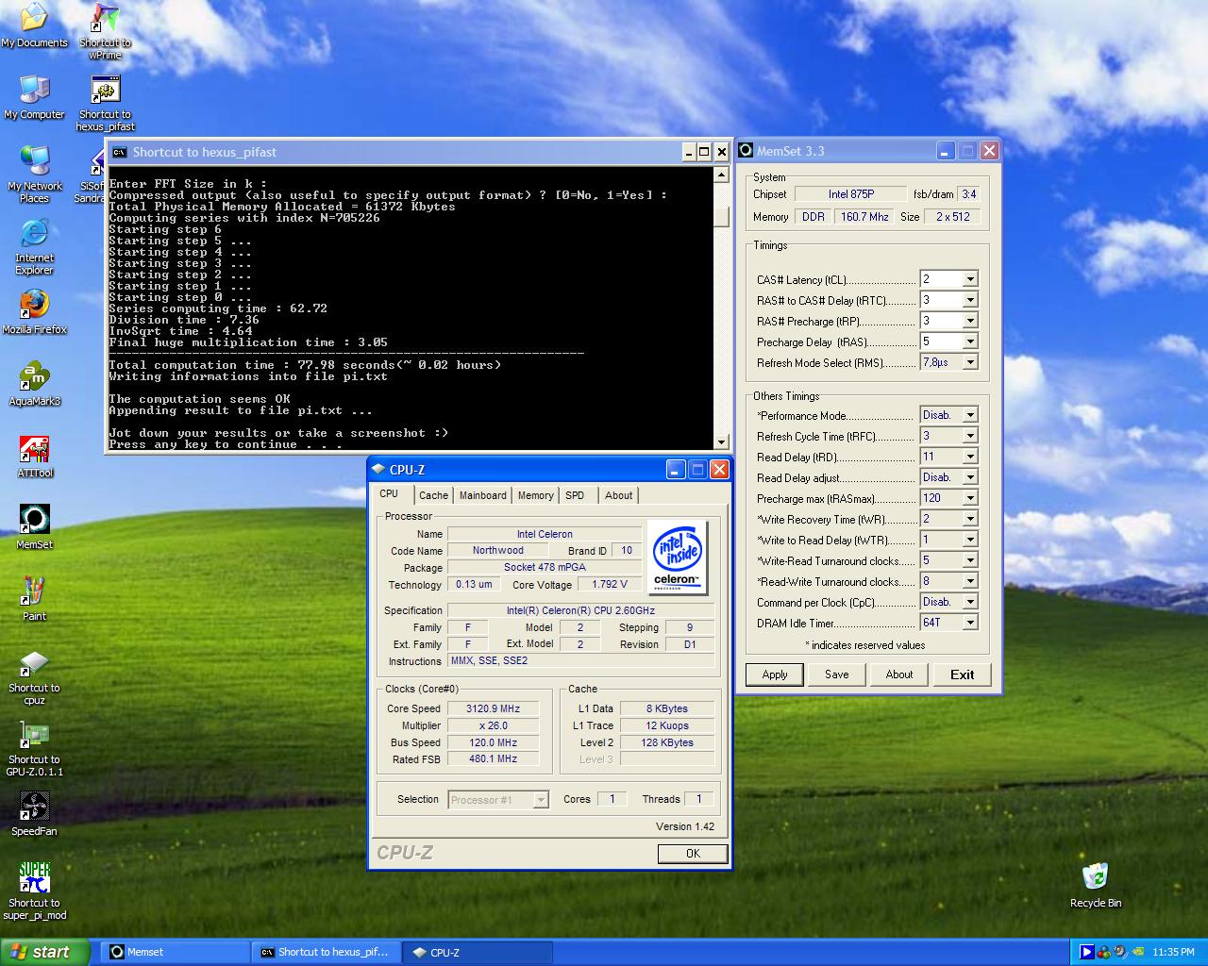Open Processor #1 selection dropdown in CPU-Z

[x=498, y=800]
